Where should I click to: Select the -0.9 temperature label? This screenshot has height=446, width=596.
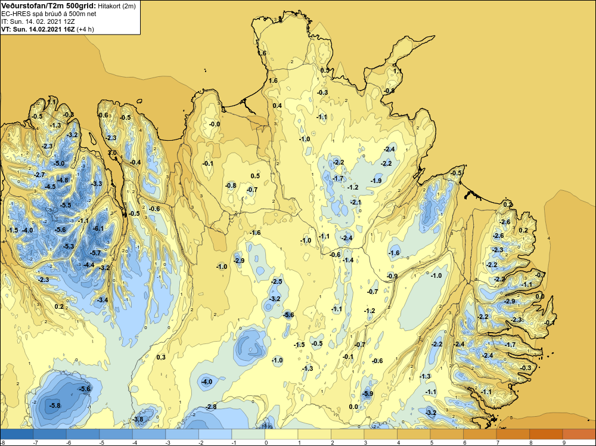click(x=392, y=276)
